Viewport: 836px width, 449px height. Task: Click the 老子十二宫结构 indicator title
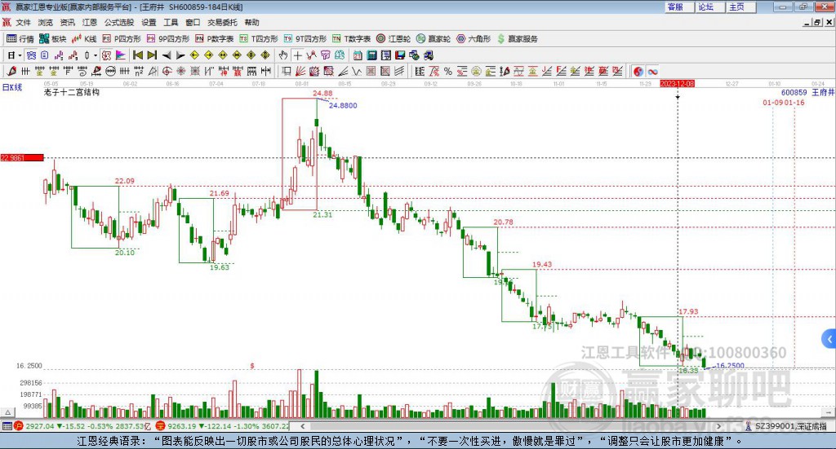pos(72,92)
